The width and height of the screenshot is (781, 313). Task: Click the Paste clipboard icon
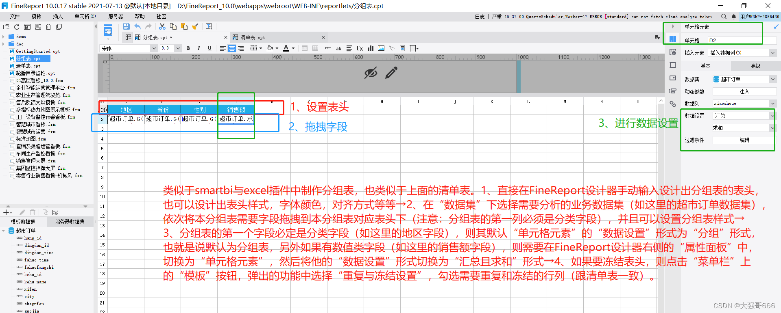[184, 26]
